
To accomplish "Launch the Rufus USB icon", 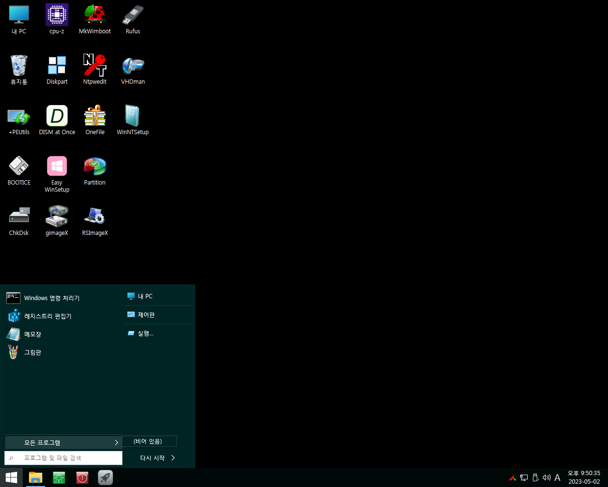I will click(133, 19).
